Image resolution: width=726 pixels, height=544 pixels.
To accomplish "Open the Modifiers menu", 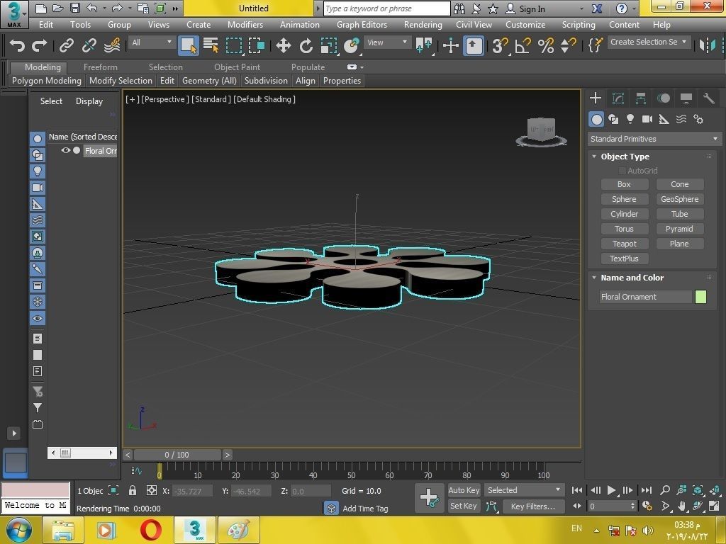I will (x=245, y=25).
